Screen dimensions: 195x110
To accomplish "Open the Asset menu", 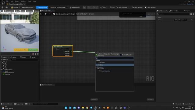I will pyautogui.click(x=17, y=1).
